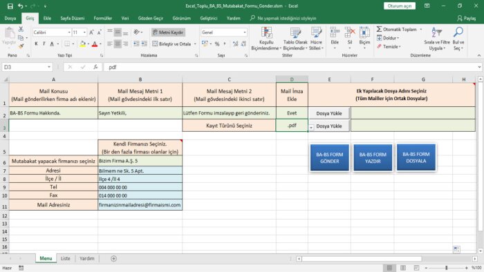Toggle Metni Kaydır wrap text

point(168,32)
